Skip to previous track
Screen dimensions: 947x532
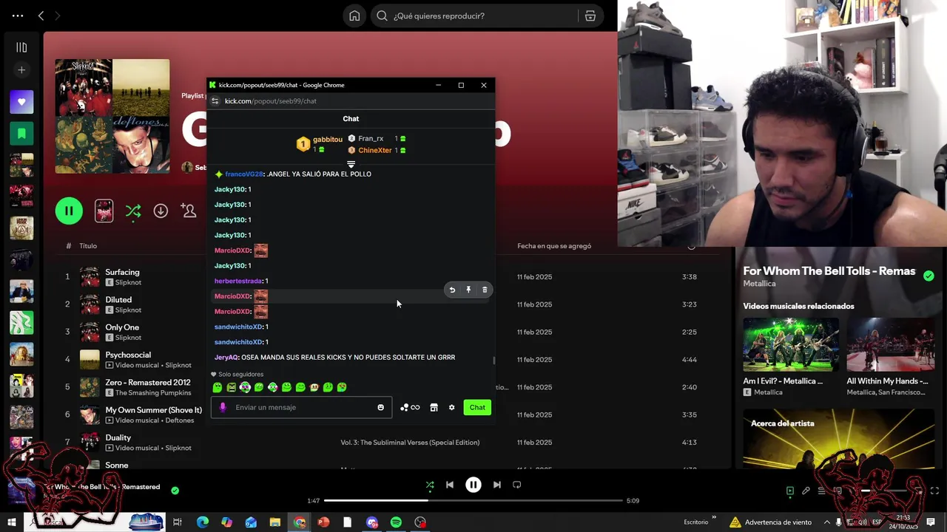pos(449,485)
